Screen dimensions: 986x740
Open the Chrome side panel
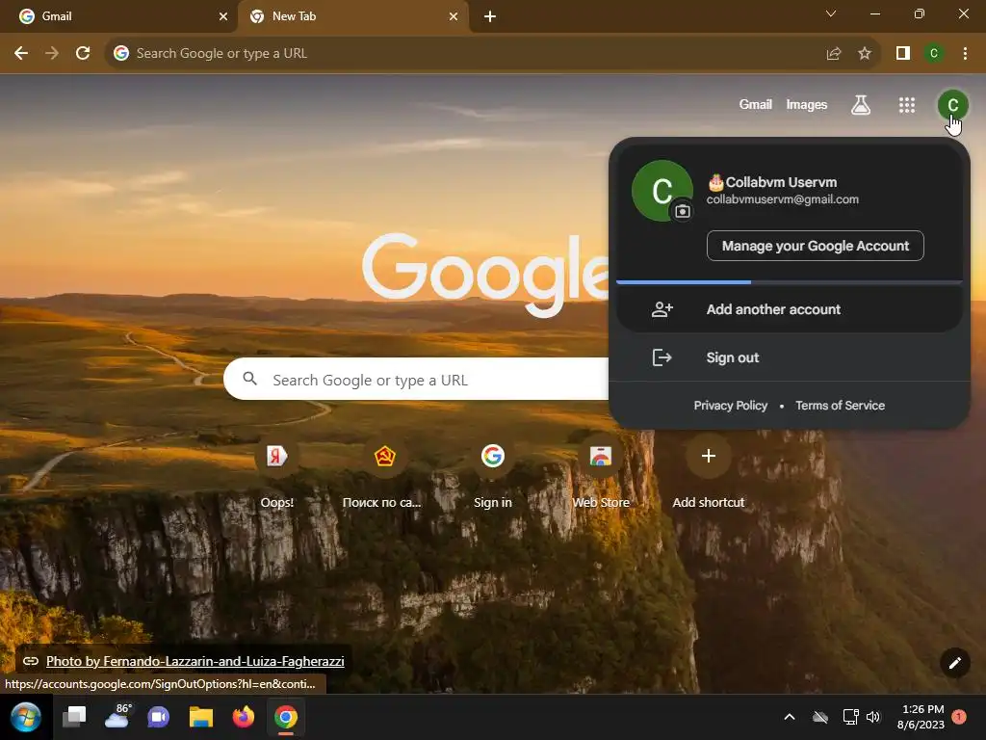point(903,54)
